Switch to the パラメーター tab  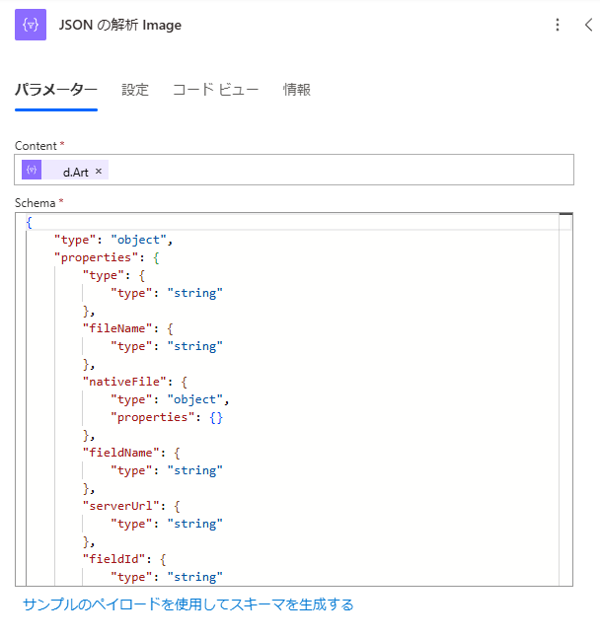[56, 90]
